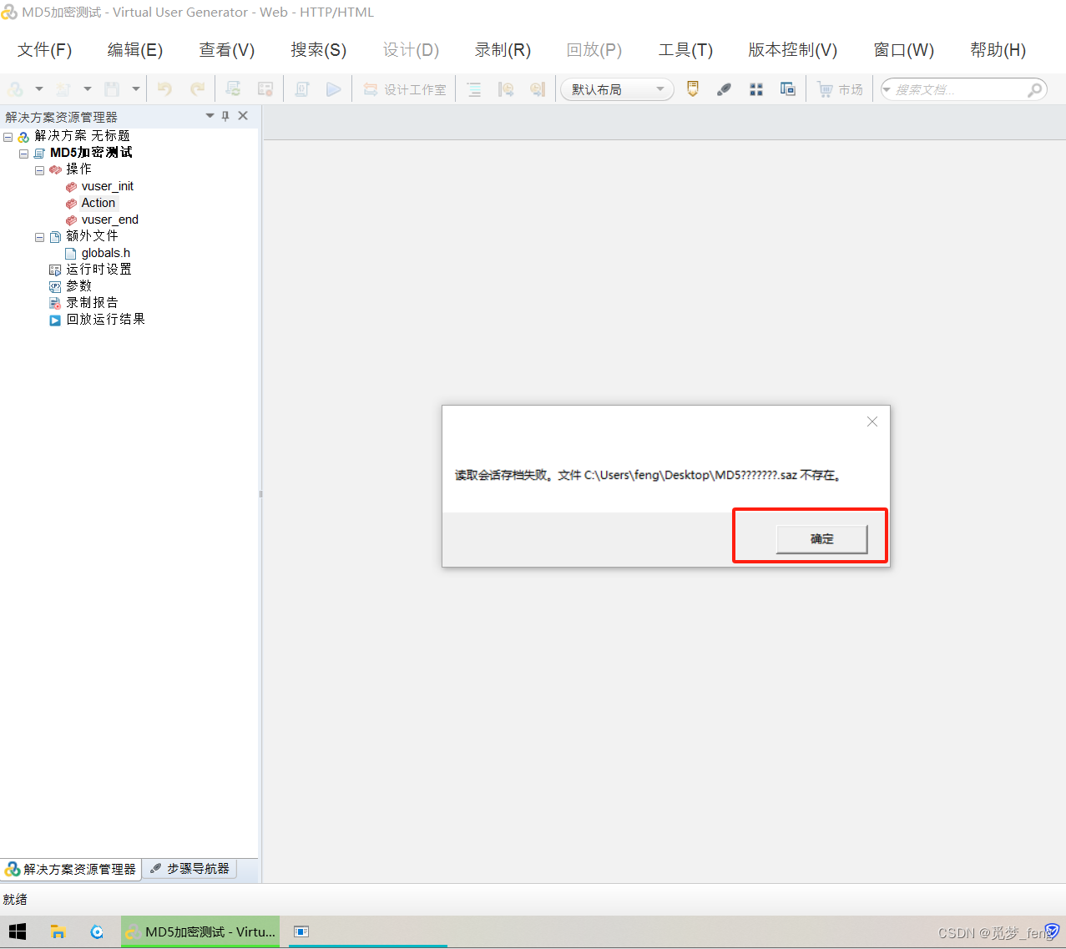The width and height of the screenshot is (1066, 949).
Task: Collapse the 额外文件 node
Action: [x=39, y=237]
